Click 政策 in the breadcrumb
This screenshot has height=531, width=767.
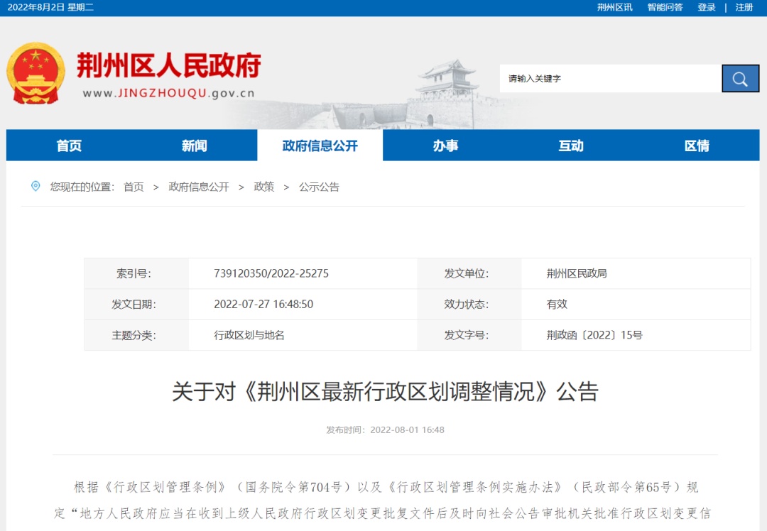pyautogui.click(x=263, y=187)
